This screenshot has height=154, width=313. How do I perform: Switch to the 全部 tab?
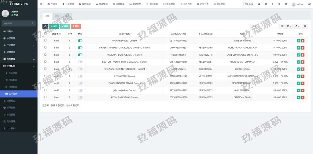47,16
